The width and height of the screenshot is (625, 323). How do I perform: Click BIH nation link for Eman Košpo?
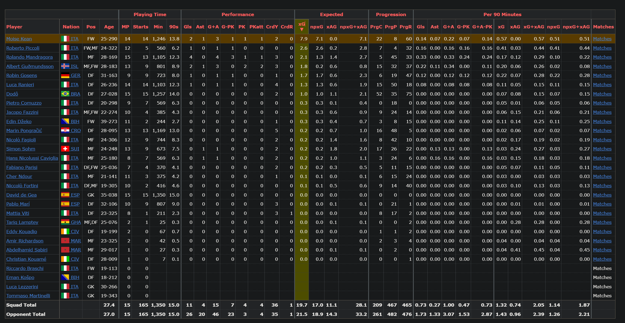pyautogui.click(x=75, y=277)
